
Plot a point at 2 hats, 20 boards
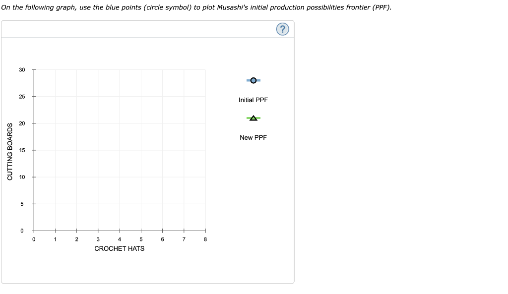pos(76,123)
